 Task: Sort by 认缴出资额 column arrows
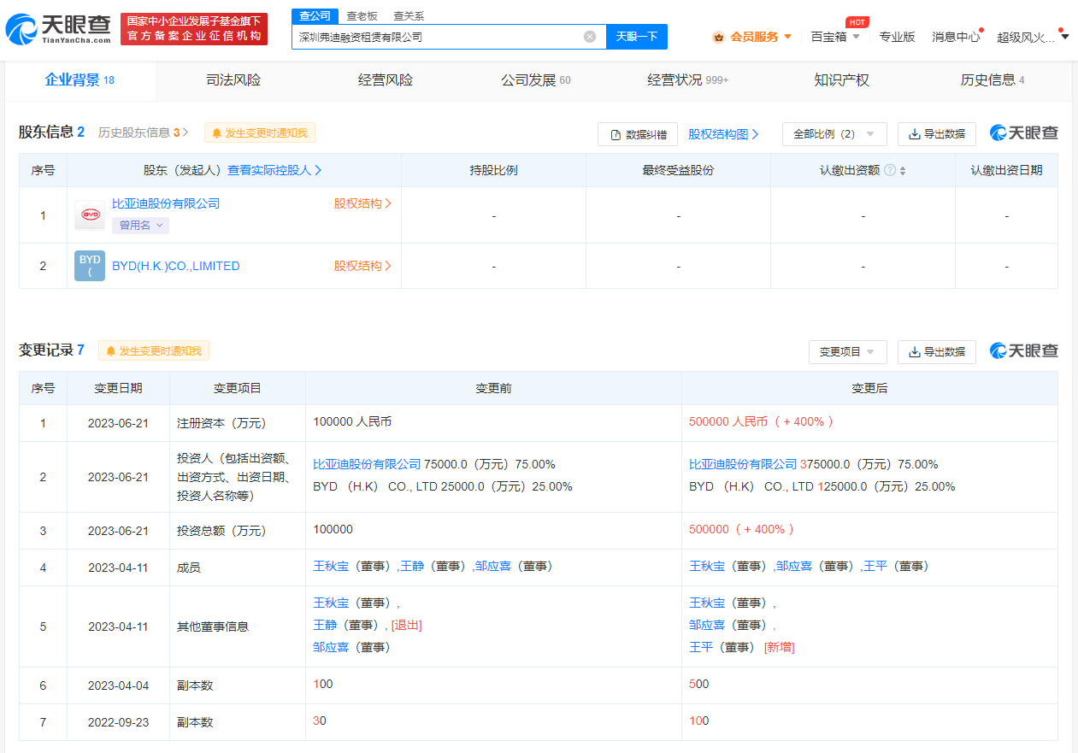tap(903, 170)
